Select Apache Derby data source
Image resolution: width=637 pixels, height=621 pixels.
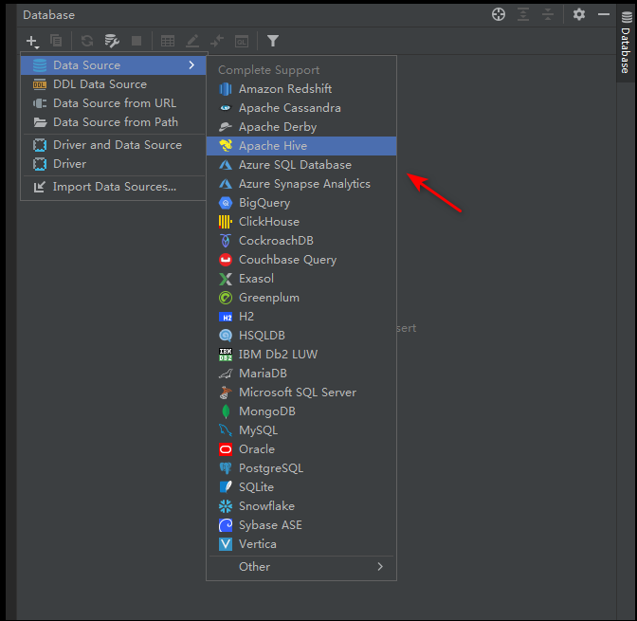(x=301, y=127)
